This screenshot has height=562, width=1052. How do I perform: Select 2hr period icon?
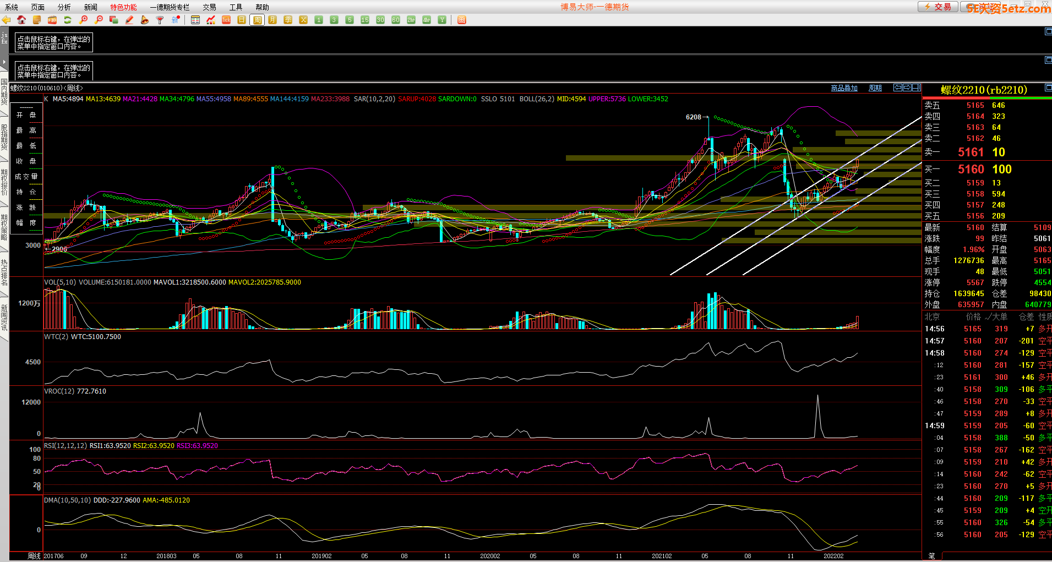(411, 20)
